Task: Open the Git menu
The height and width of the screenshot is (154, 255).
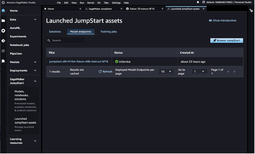Action: tap(99, 3)
